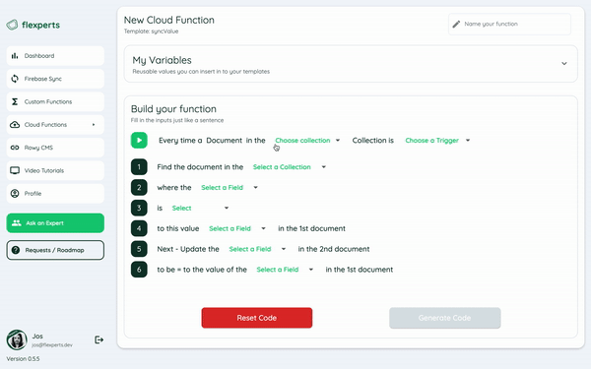Click the Dashboard bar chart icon

pos(15,56)
